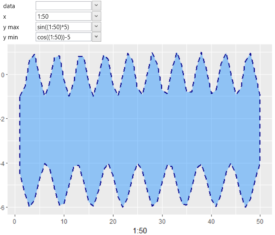The width and height of the screenshot is (275, 235).
Task: Click the x-axis tick label 10
Action: (64, 222)
